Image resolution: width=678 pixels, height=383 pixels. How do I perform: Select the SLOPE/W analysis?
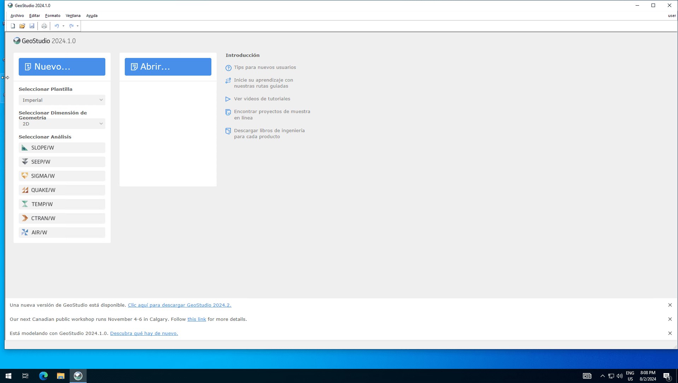[62, 148]
